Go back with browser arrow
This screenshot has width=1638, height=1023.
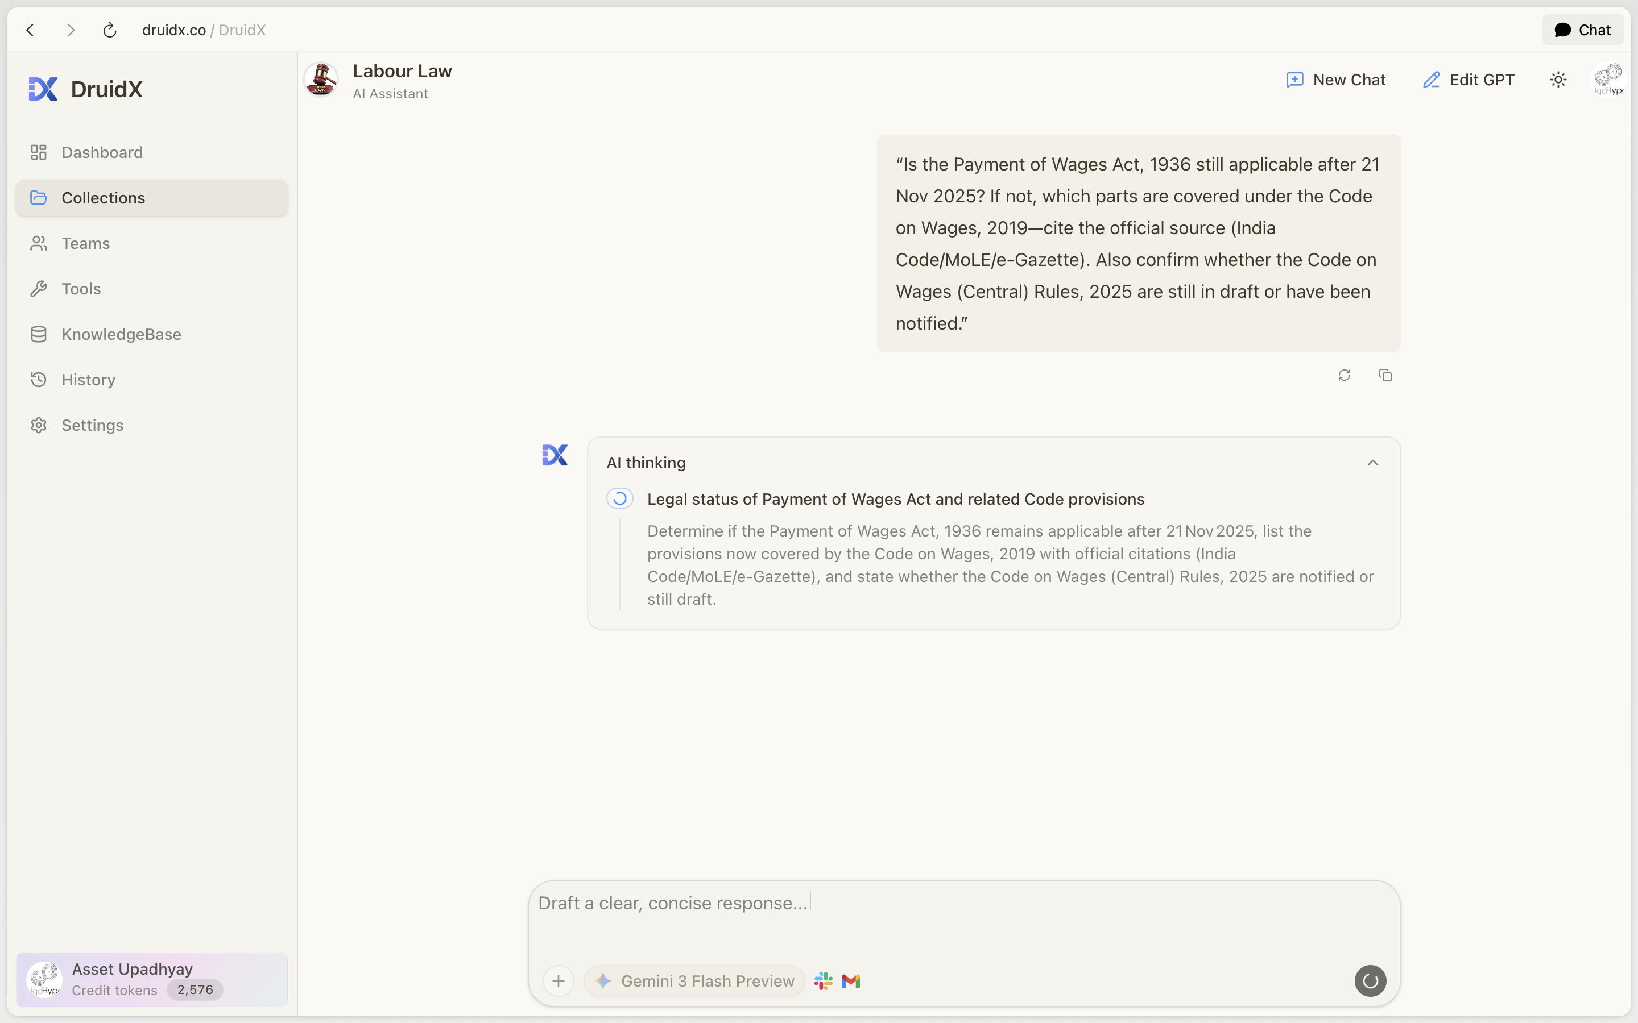pyautogui.click(x=31, y=30)
